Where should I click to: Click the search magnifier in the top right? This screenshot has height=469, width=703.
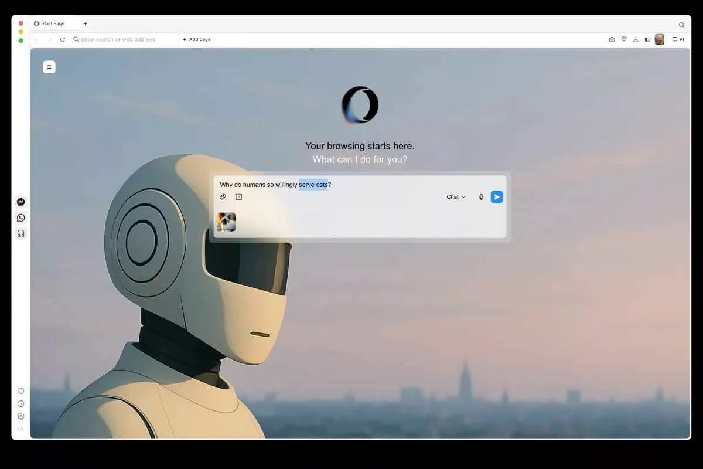click(681, 25)
